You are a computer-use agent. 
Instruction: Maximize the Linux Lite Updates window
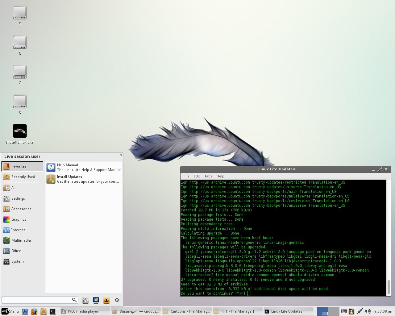tap(380, 169)
